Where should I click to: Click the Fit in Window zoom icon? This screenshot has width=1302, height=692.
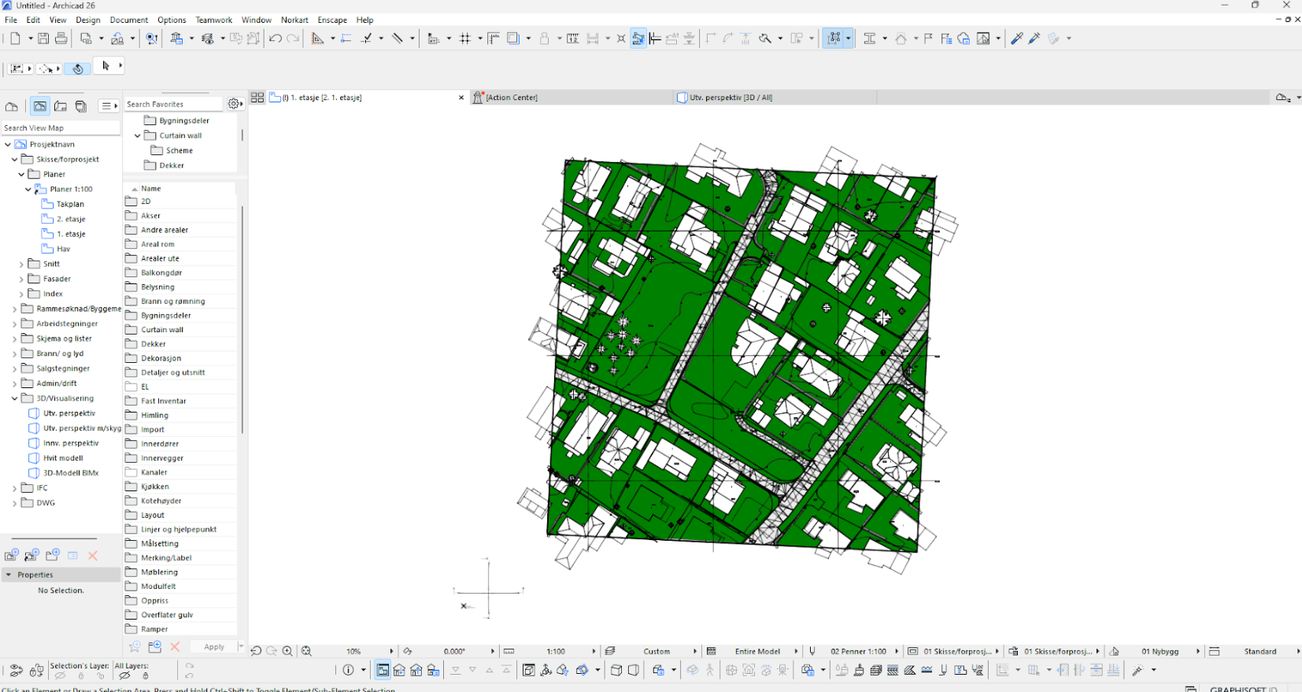pos(306,651)
